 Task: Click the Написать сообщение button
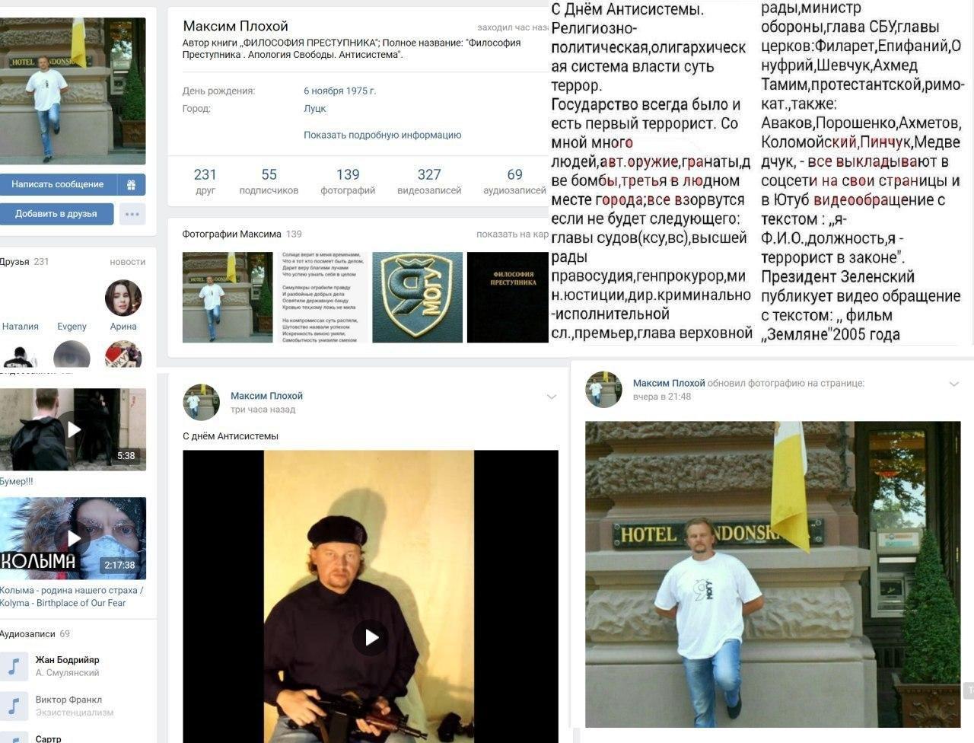tap(58, 184)
